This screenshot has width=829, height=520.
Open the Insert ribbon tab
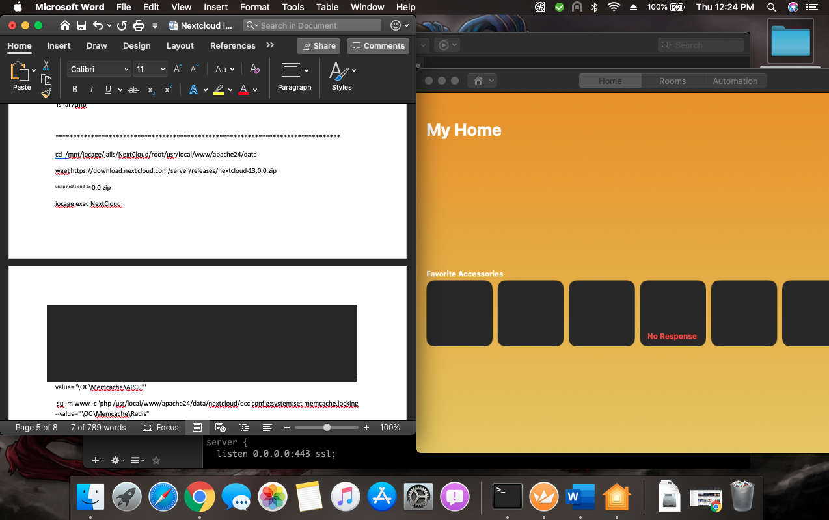[59, 45]
